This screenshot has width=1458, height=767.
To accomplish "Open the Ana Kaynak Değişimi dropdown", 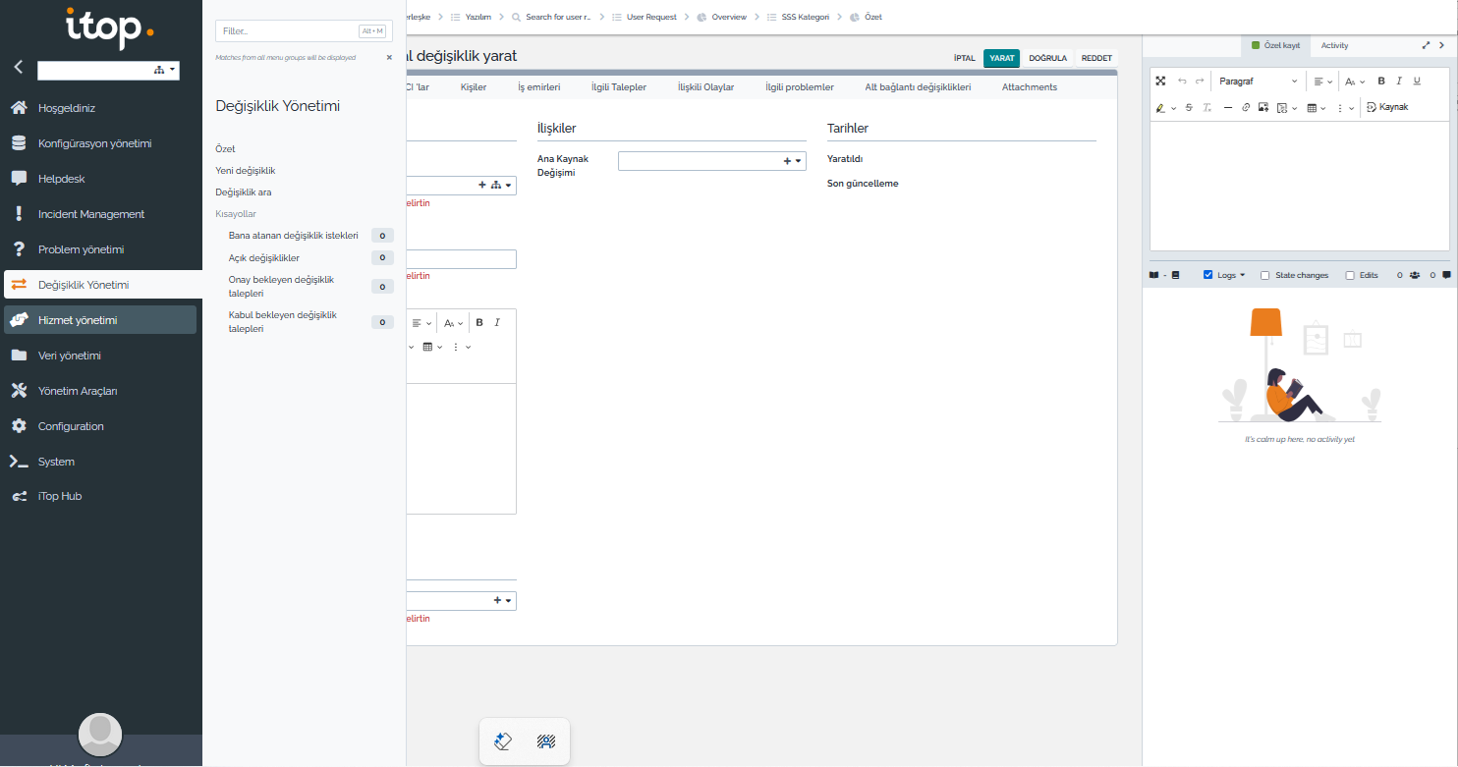I will click(798, 161).
